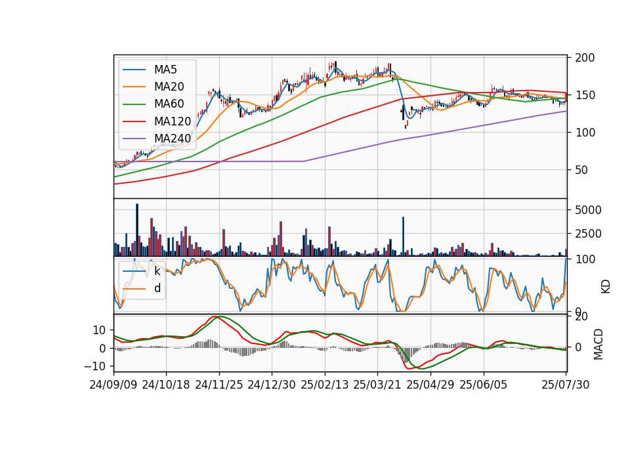Screen dimensions: 630x453
Task: Click the 200 tick on the price axis
Action: 585,58
